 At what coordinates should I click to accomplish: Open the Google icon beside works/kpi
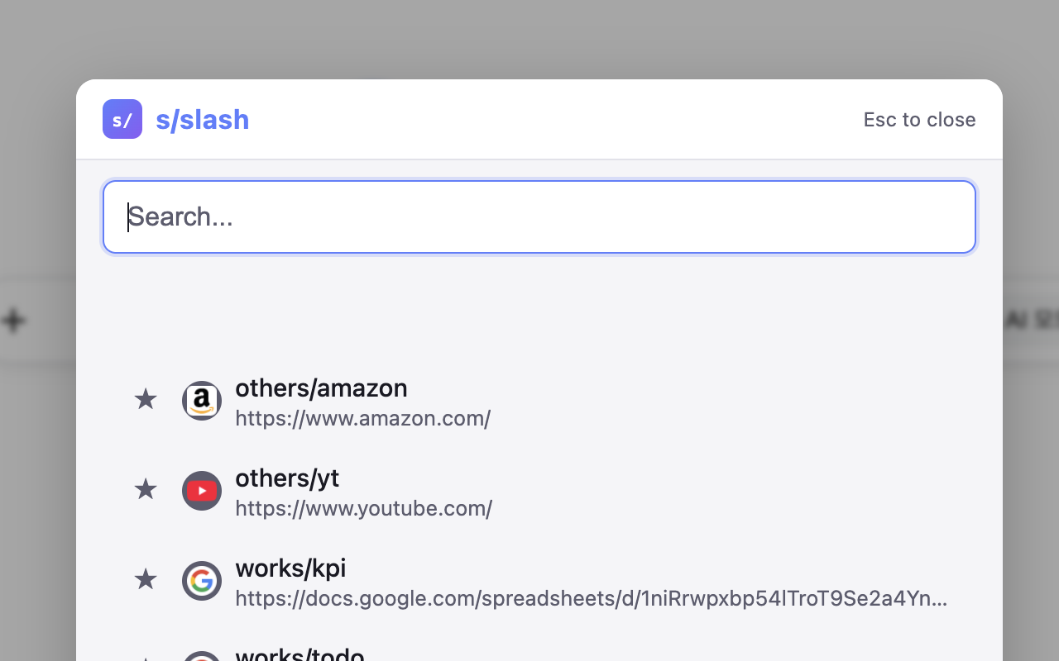202,580
